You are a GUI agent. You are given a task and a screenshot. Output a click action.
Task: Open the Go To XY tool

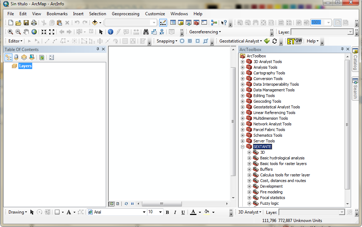pos(162,32)
